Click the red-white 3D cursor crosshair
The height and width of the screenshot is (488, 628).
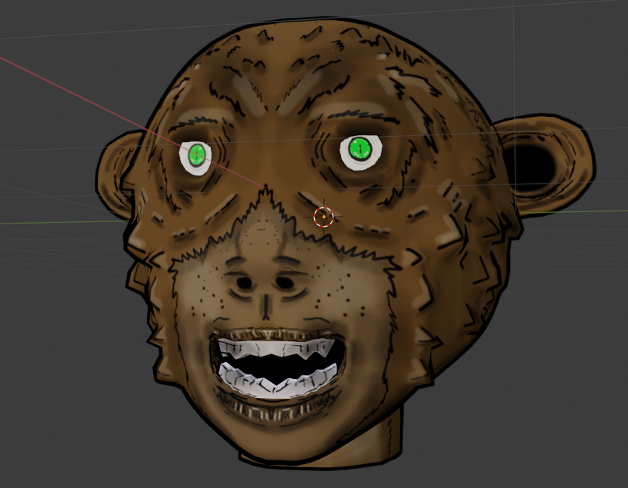pos(323,217)
